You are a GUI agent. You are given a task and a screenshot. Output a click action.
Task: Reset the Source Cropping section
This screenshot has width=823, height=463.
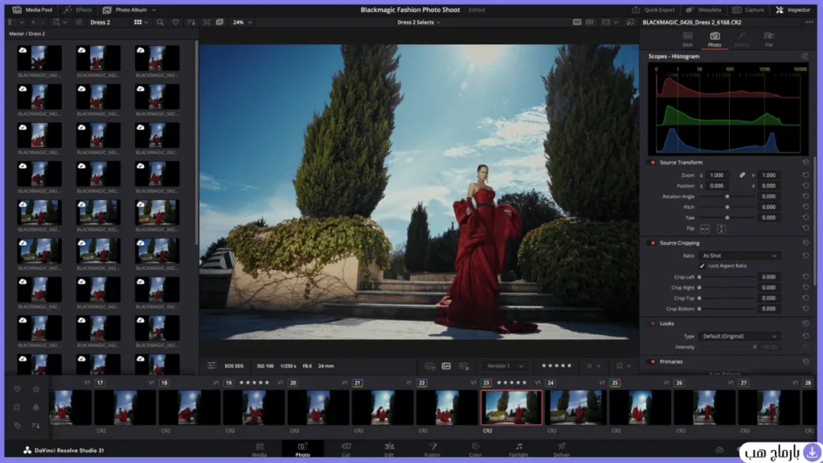coord(805,243)
